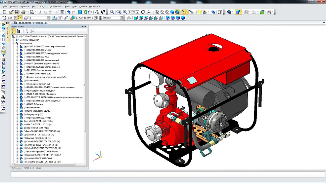Open the Операции menu

(42, 6)
